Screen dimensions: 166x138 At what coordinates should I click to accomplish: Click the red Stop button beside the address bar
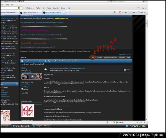(115, 1)
